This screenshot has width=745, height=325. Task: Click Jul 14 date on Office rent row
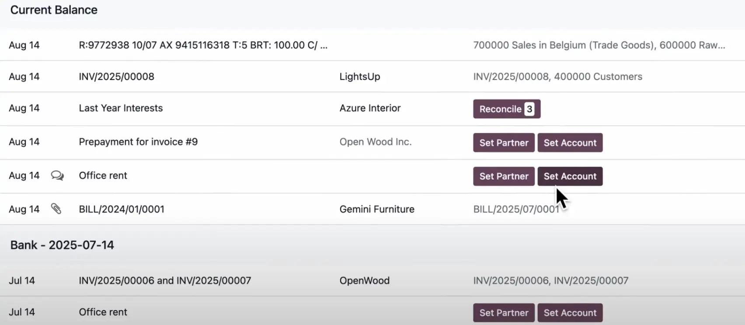coord(22,312)
